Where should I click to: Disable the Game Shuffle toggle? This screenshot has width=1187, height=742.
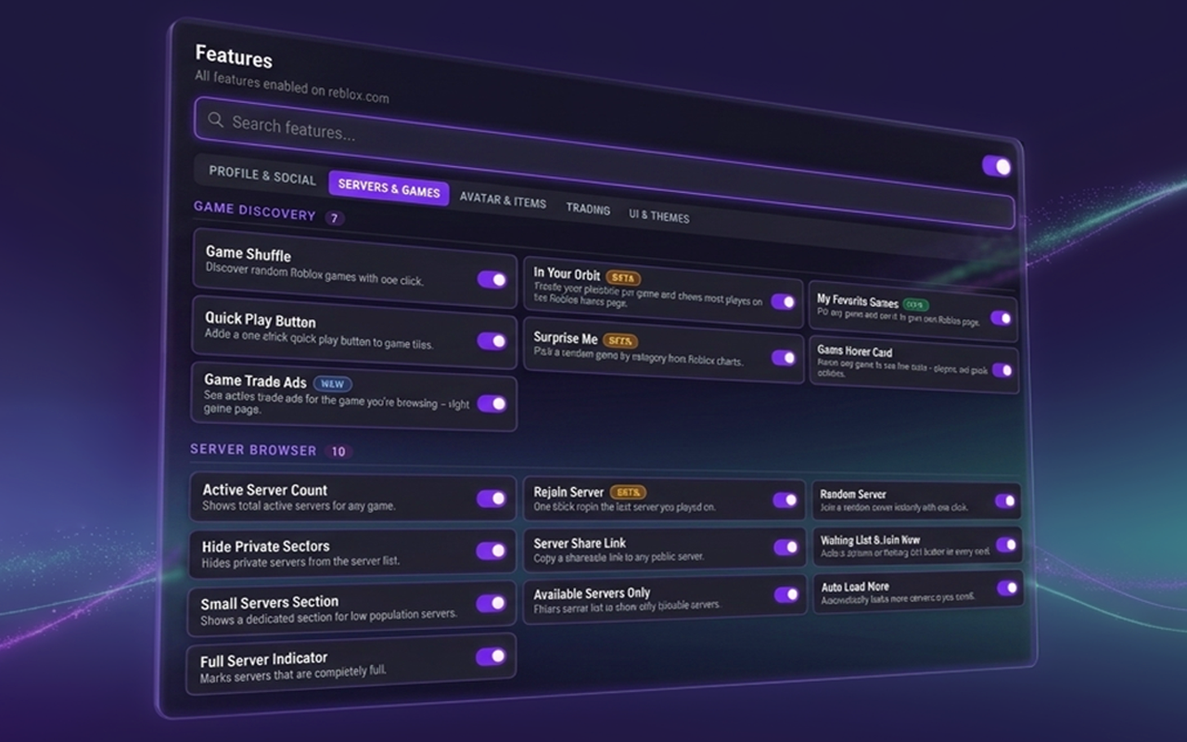(x=491, y=279)
